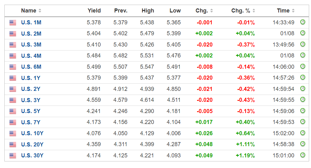
Task: Click the clock icon in U.S. 3M row
Action: pos(303,44)
